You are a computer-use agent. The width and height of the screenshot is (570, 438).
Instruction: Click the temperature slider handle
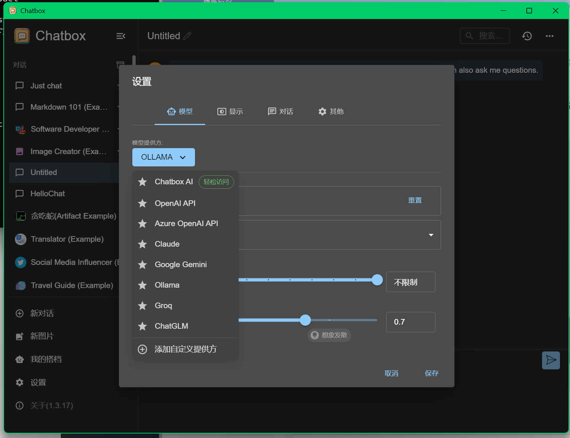(x=305, y=320)
